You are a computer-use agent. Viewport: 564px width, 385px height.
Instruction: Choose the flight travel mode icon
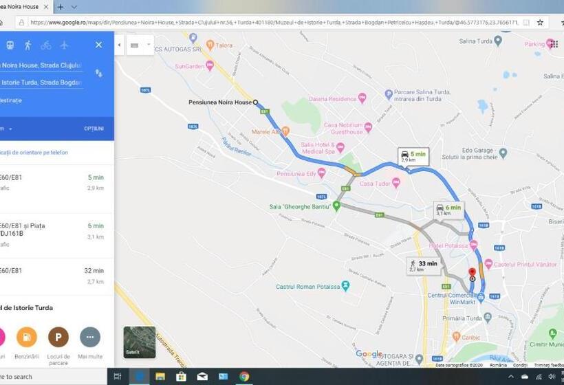pos(65,45)
